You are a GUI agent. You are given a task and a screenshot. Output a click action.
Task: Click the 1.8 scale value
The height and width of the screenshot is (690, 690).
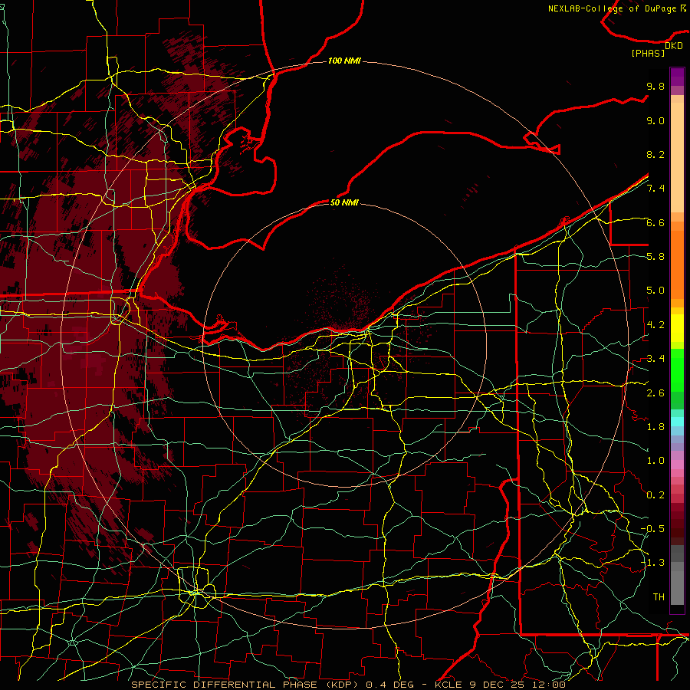pyautogui.click(x=655, y=427)
